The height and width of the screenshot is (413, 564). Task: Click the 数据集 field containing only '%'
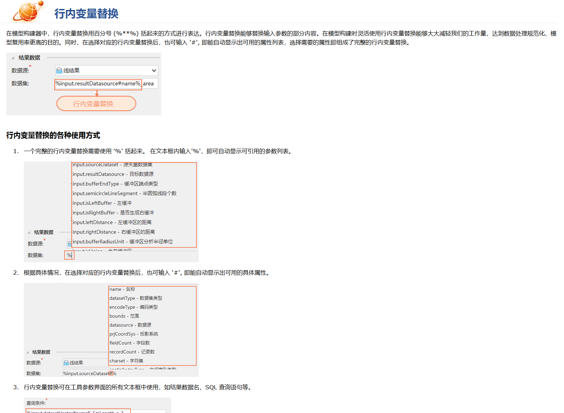(x=69, y=255)
